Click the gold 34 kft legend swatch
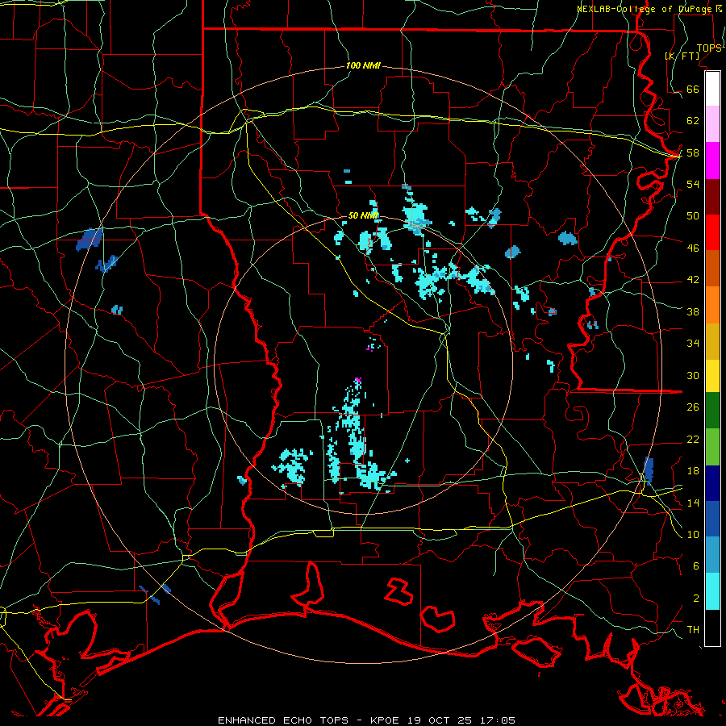Image resolution: width=726 pixels, height=726 pixels. [712, 341]
